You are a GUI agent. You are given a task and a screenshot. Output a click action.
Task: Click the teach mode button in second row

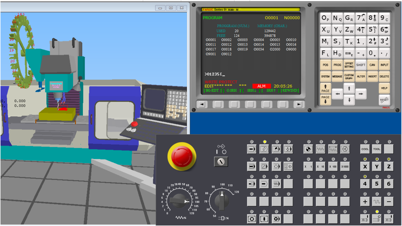(288, 166)
